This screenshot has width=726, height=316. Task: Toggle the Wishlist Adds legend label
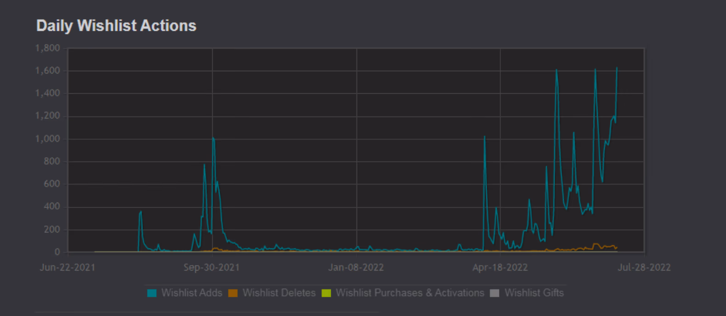192,293
